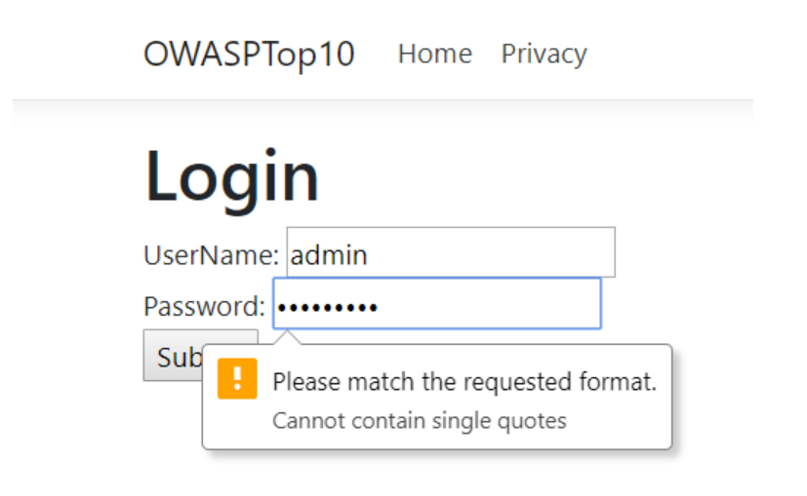The height and width of the screenshot is (496, 807).
Task: Click "Please match the requested format" message
Action: tap(464, 382)
